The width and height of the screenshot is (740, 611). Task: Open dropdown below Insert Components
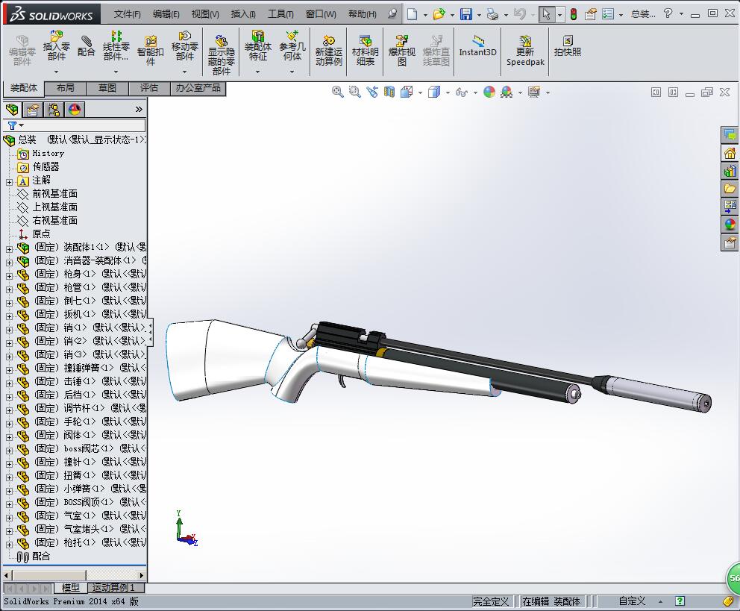(x=56, y=72)
